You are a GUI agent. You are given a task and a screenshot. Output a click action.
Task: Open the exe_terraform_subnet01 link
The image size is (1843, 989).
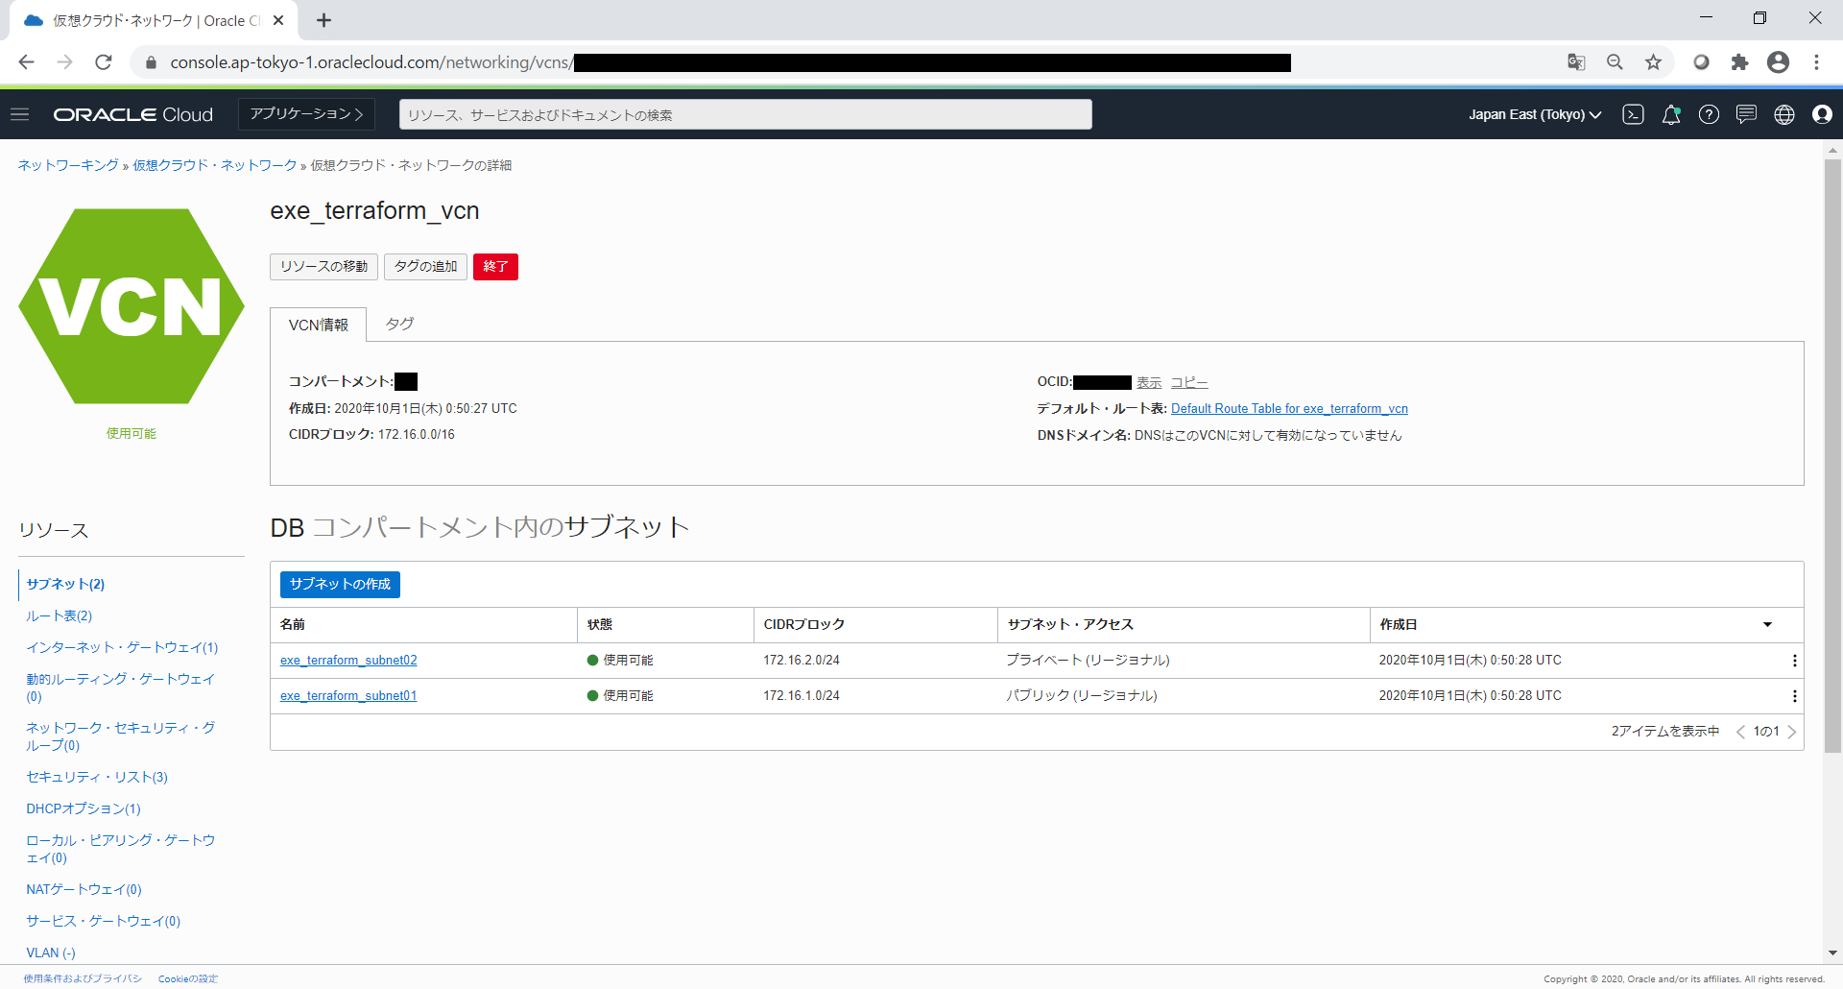pyautogui.click(x=348, y=696)
